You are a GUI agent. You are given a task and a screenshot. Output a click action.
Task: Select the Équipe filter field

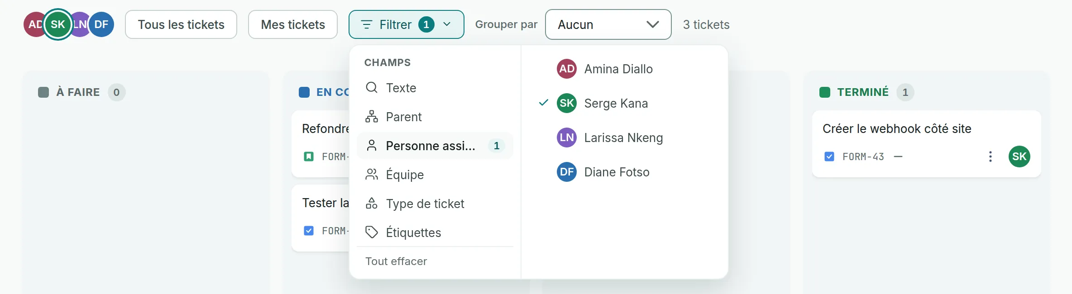[x=435, y=175]
